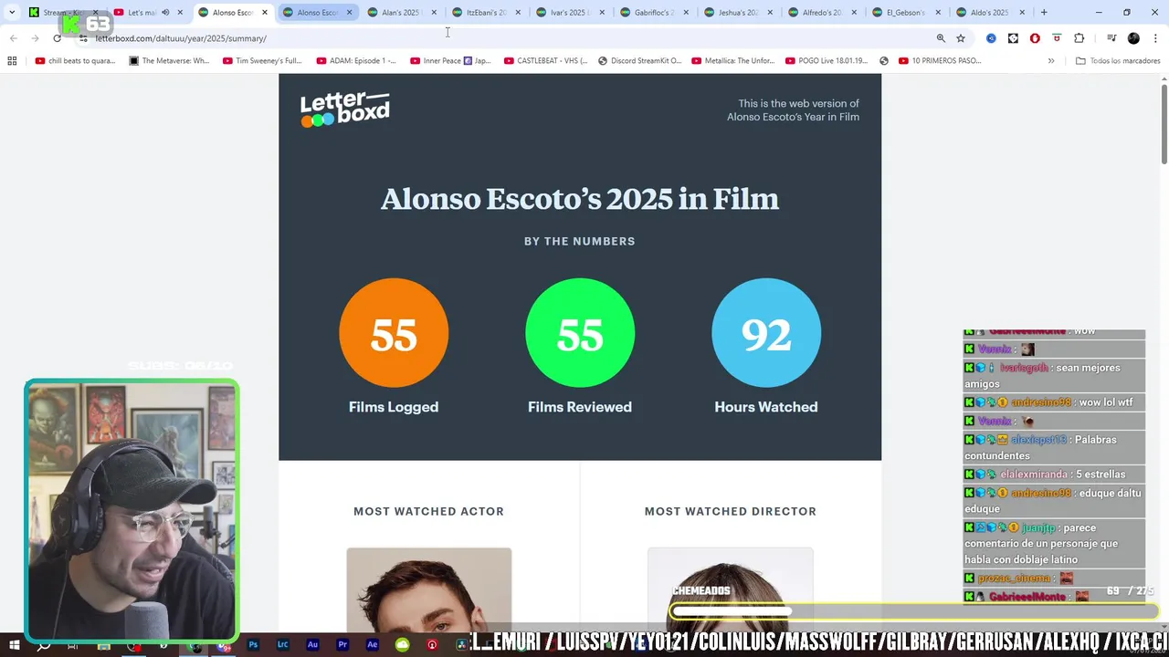Viewport: 1169px width, 657px height.
Task: Click the 'BY THE NUMBERS' label
Action: [x=580, y=241]
